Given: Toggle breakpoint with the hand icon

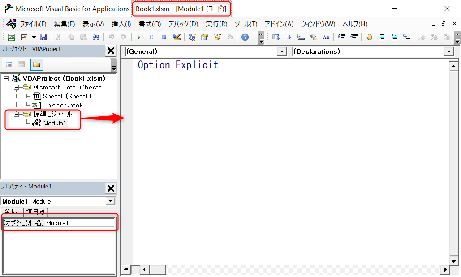Looking at the screenshot, I should tap(369, 37).
